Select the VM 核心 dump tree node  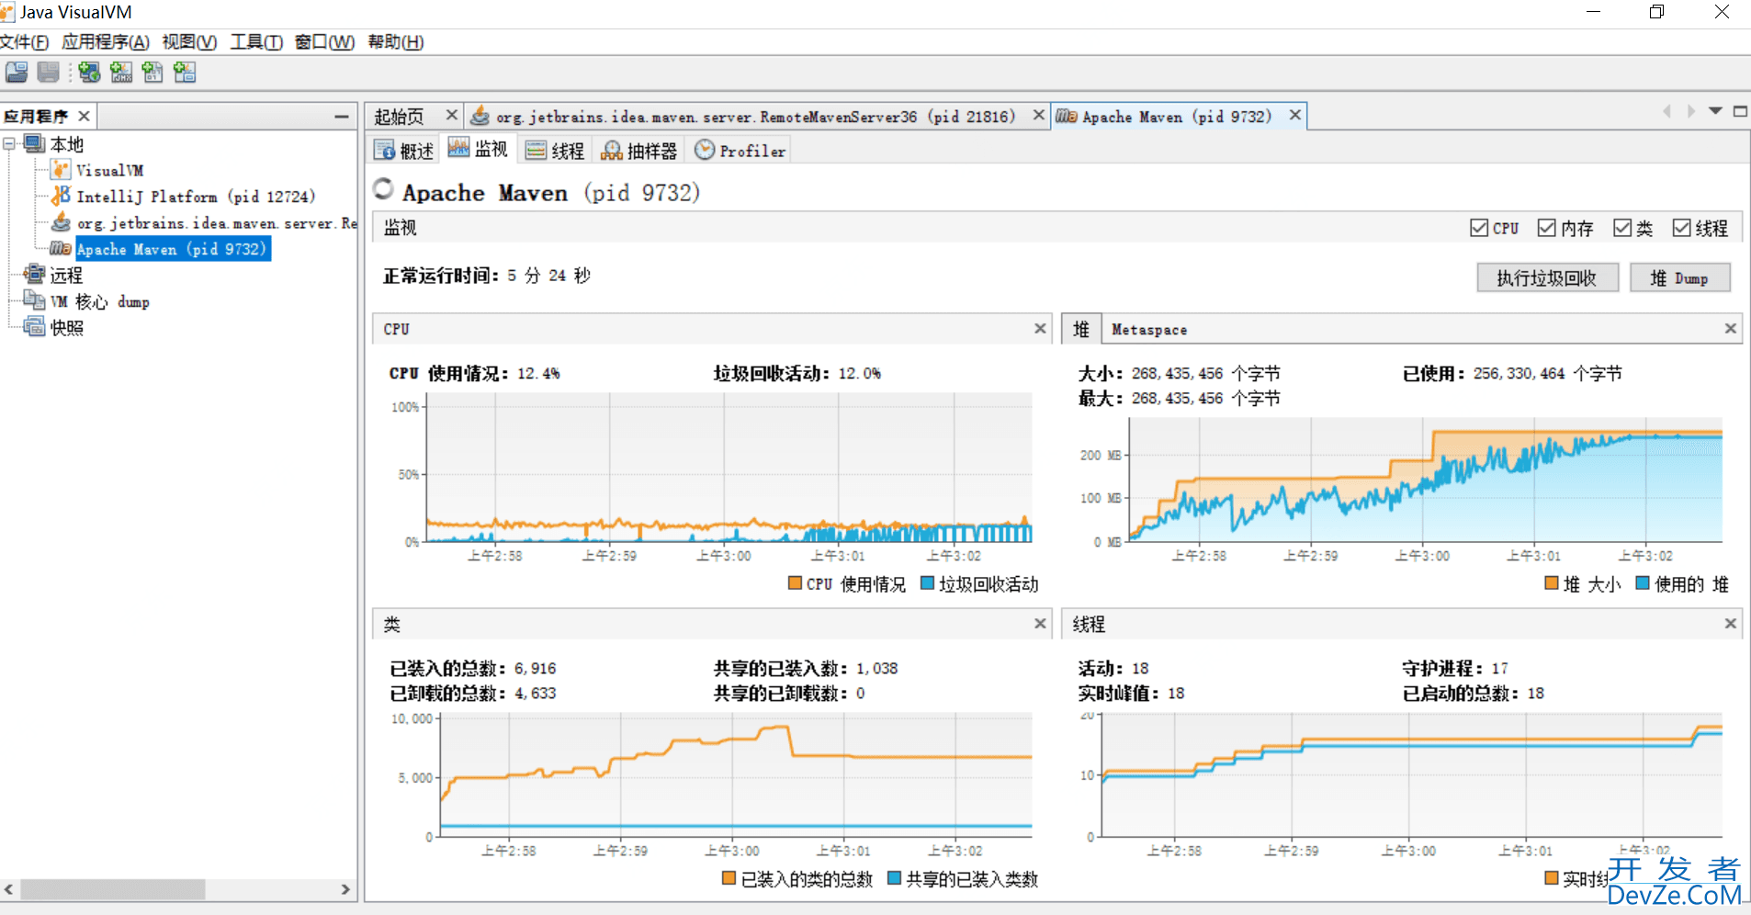coord(99,302)
